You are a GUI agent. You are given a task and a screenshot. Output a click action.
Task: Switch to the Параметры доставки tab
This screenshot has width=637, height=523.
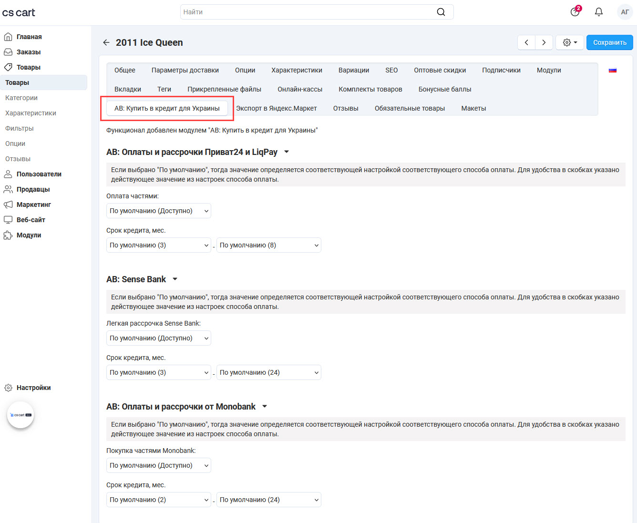[185, 70]
